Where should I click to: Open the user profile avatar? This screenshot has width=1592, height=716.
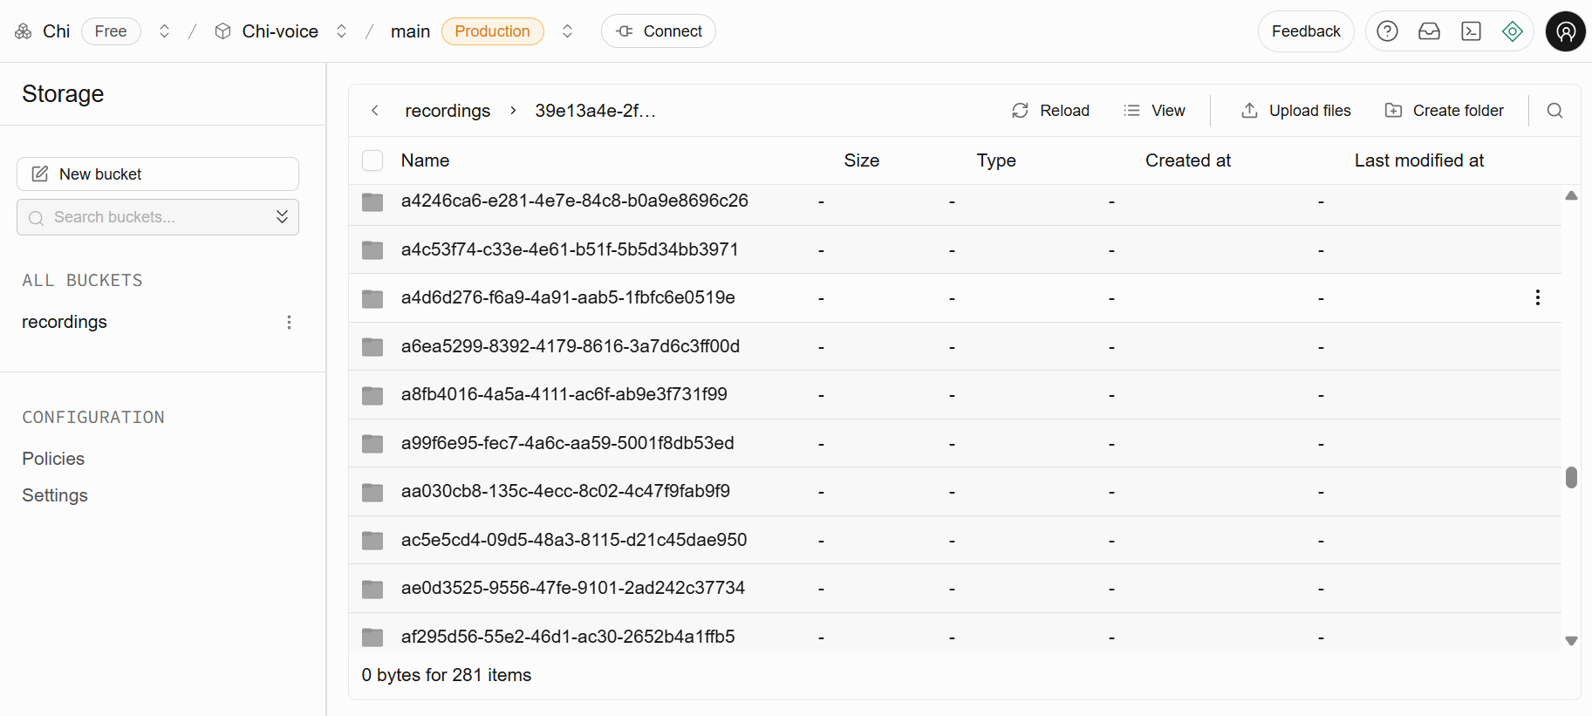[x=1565, y=31]
